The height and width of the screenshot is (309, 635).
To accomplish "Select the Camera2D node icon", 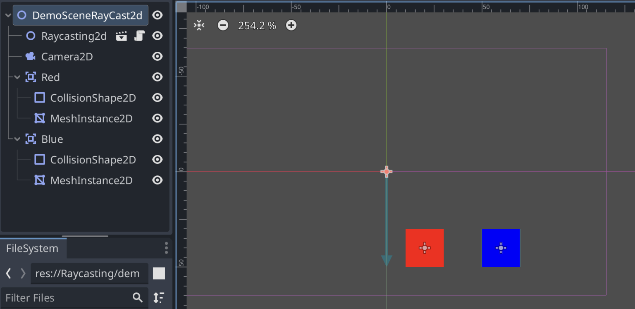I will point(30,56).
